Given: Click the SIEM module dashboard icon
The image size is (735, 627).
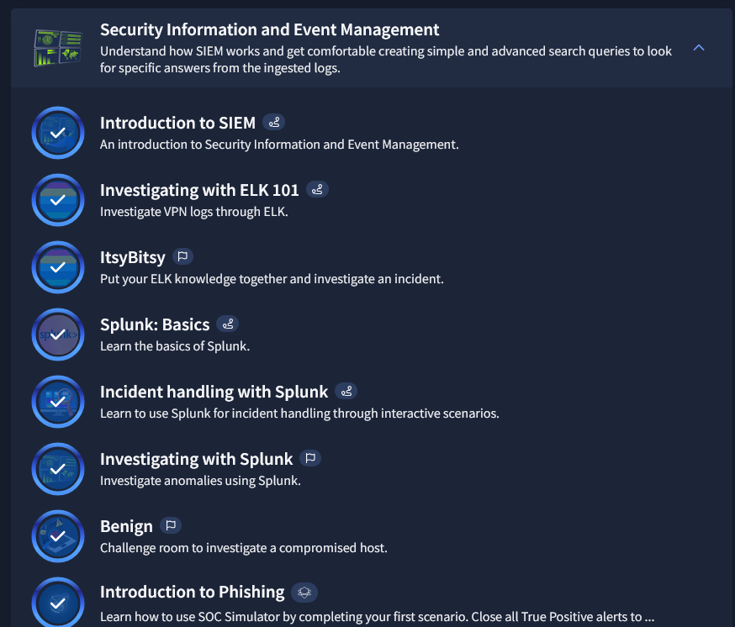Looking at the screenshot, I should [57, 48].
